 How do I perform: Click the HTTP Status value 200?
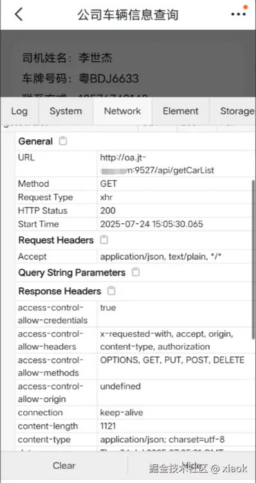coord(108,211)
